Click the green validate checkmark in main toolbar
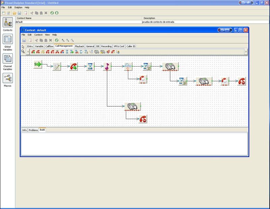 (52, 13)
